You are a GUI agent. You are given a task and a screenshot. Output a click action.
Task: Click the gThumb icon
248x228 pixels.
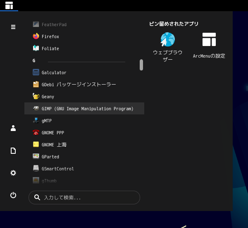click(x=36, y=180)
